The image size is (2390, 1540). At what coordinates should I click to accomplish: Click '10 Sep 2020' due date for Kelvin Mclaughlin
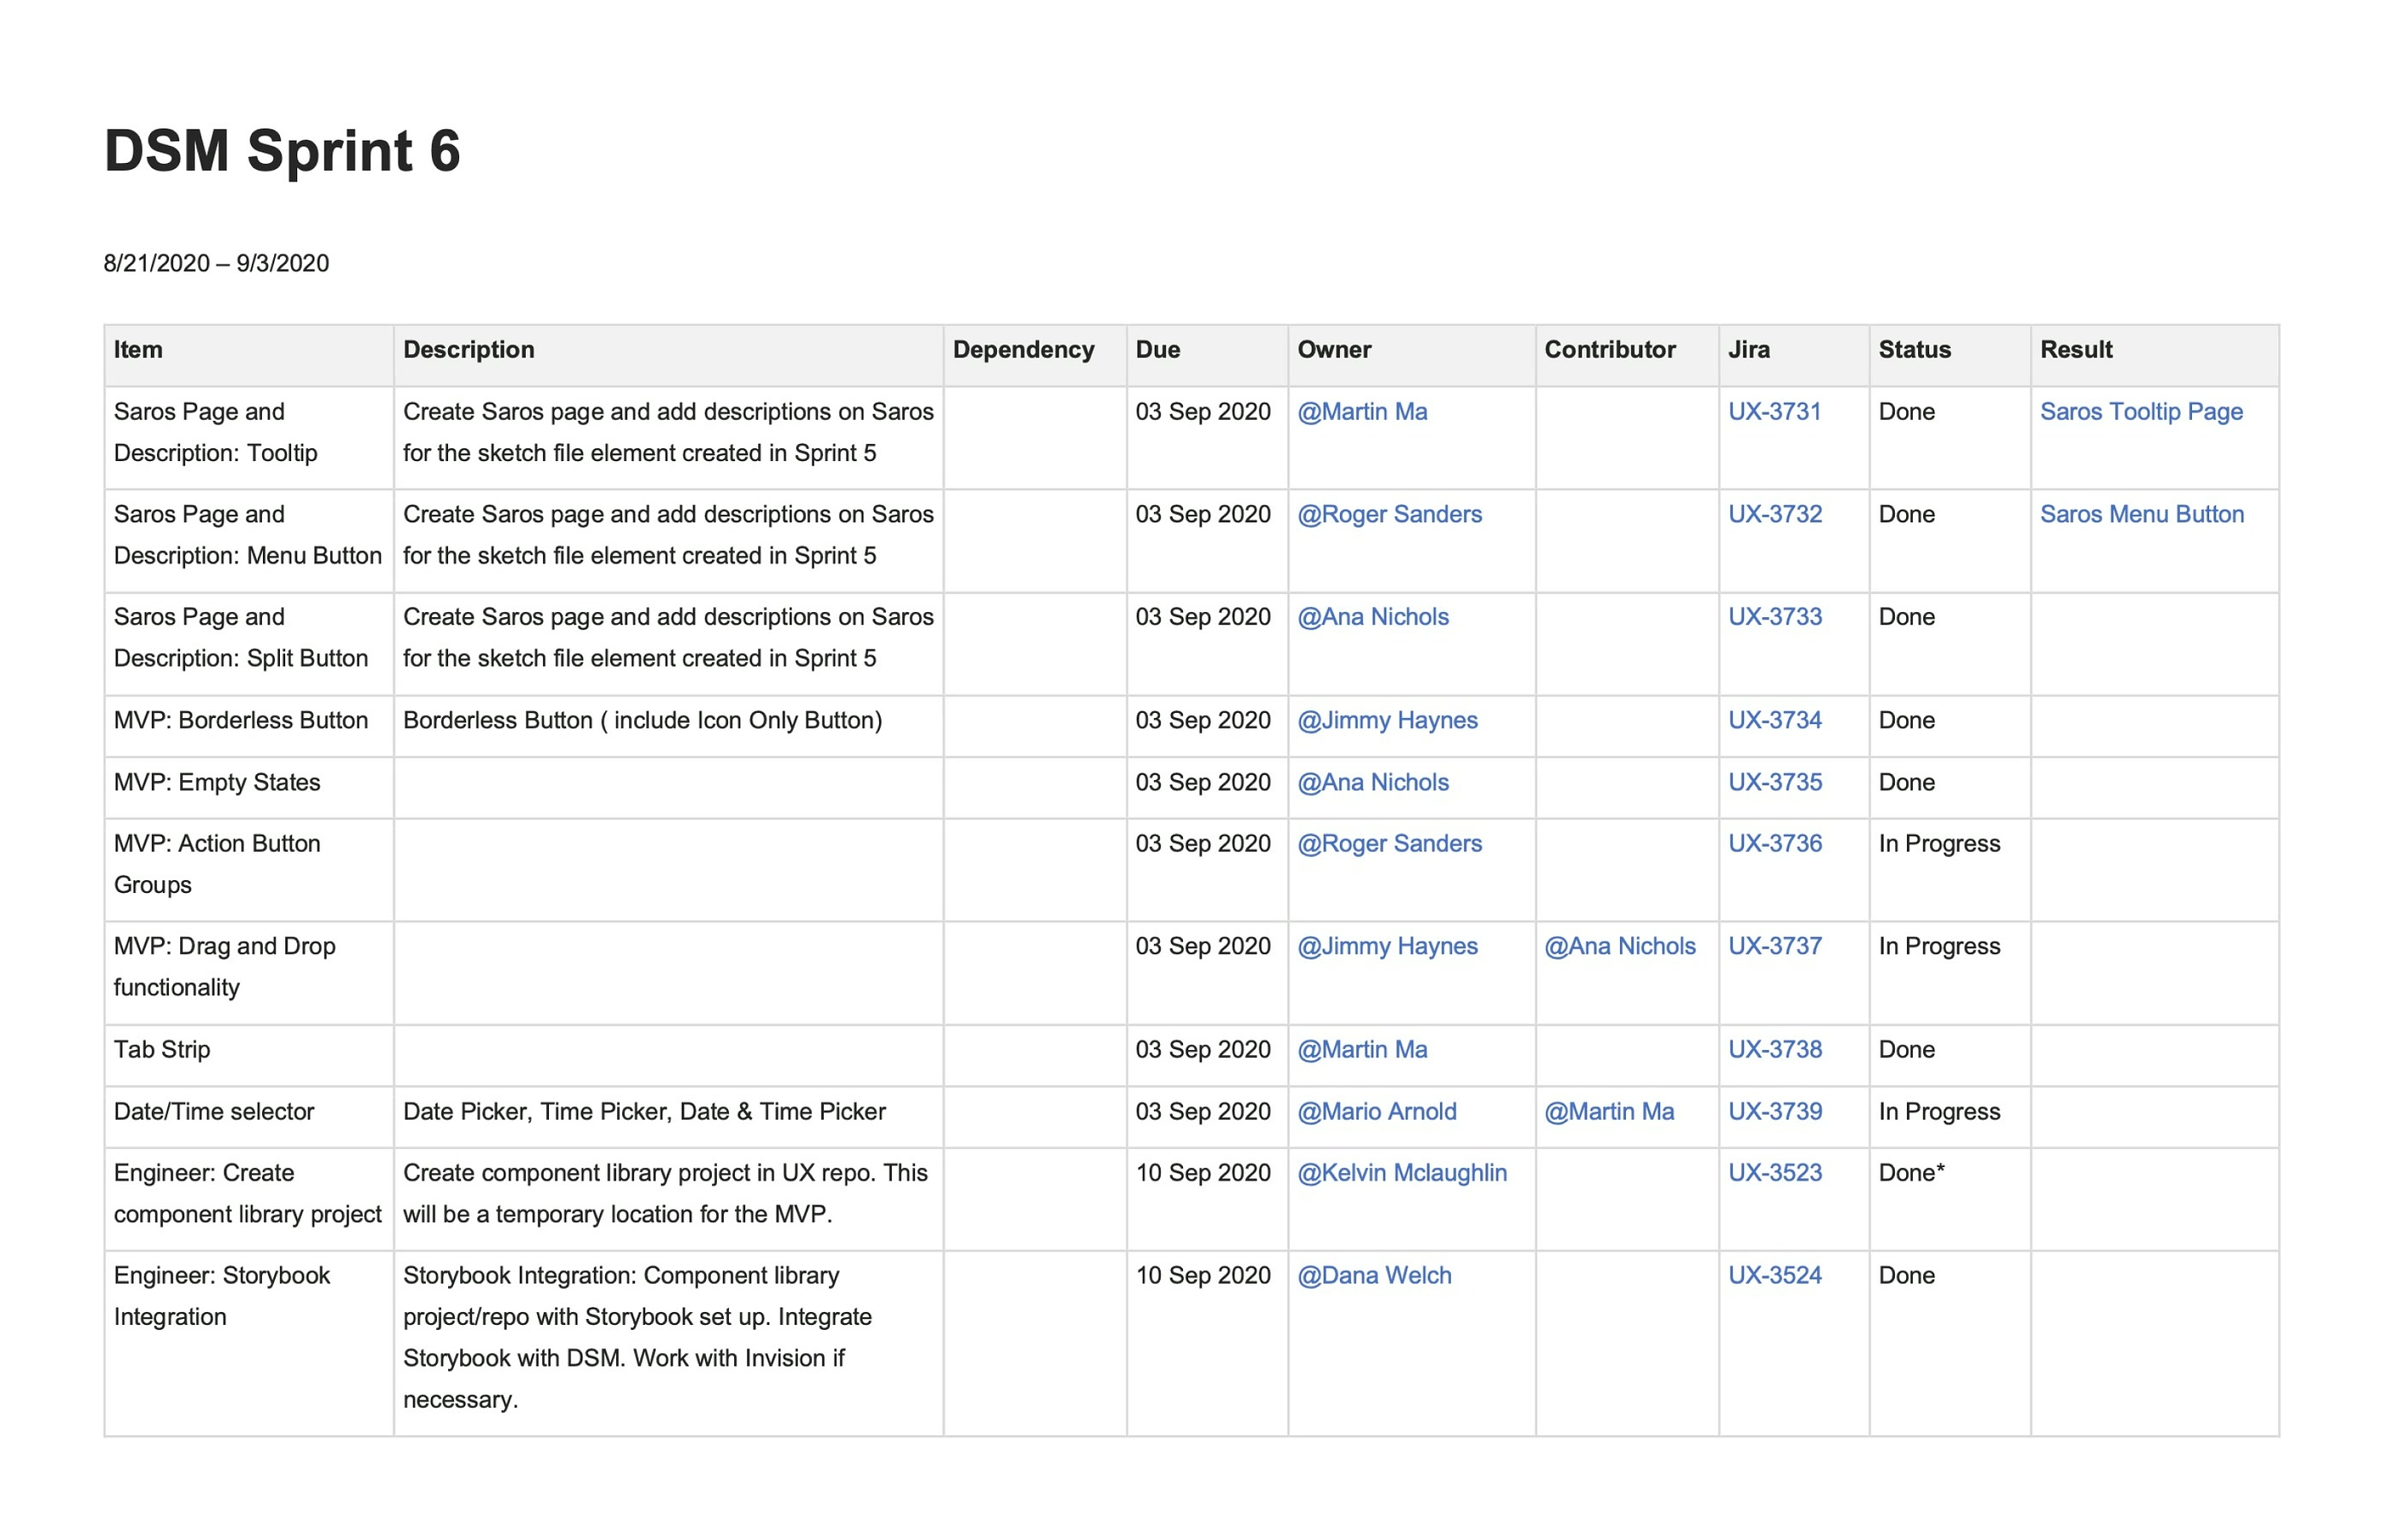point(1203,1172)
